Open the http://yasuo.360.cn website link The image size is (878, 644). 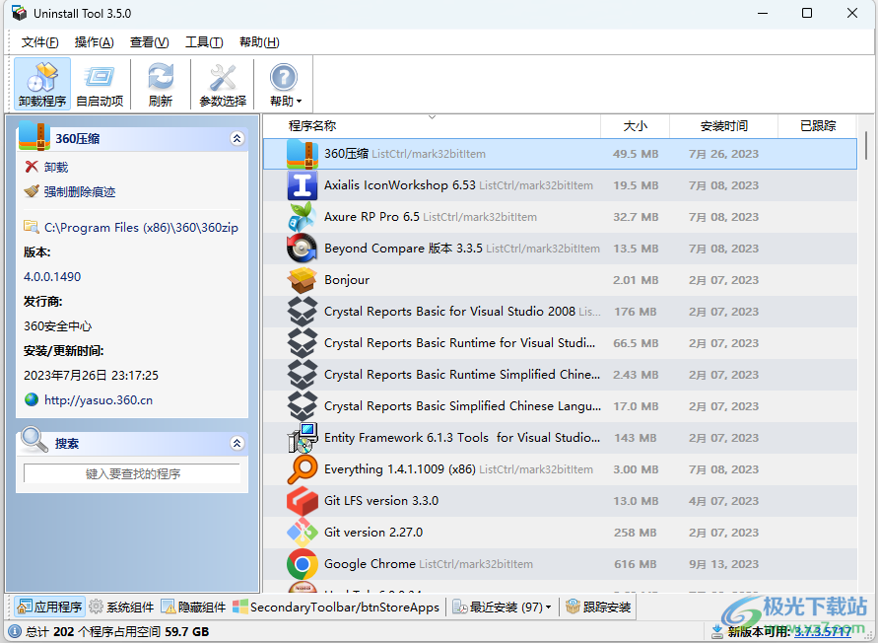pyautogui.click(x=99, y=400)
